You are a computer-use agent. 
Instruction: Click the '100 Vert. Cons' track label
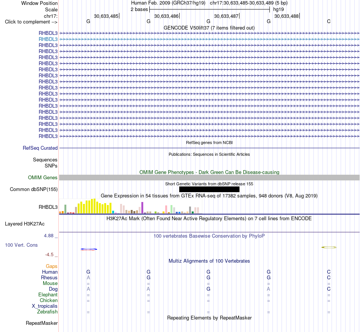[21, 245]
